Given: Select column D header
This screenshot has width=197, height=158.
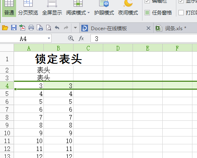Looking at the screenshot, I should tap(118, 48).
